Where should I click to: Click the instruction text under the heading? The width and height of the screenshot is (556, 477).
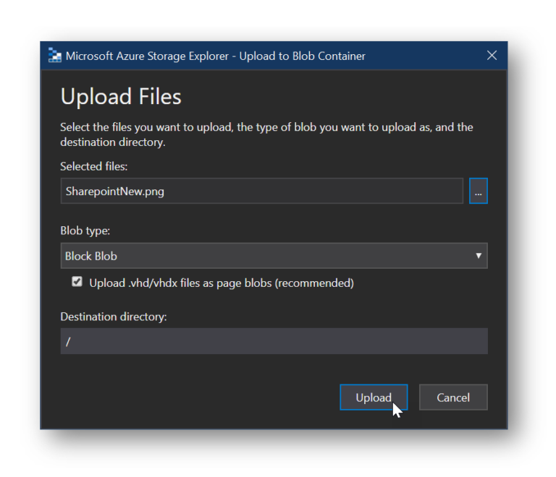click(266, 134)
